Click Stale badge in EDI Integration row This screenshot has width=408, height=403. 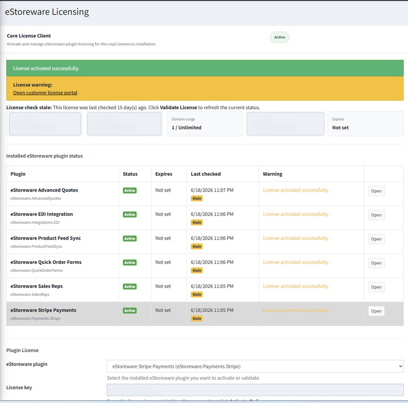(197, 222)
